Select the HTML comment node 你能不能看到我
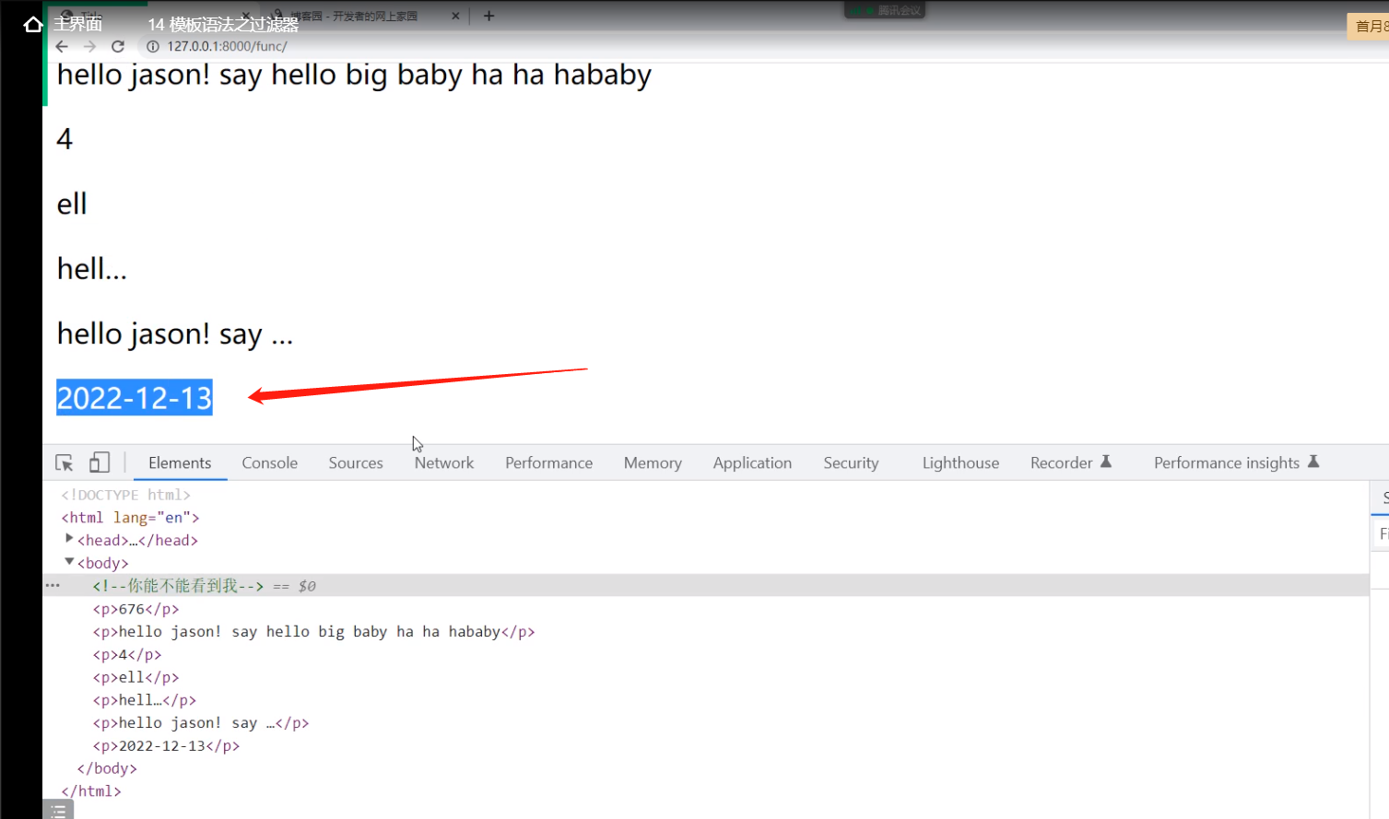Screen dimensions: 1389x819 [x=178, y=586]
